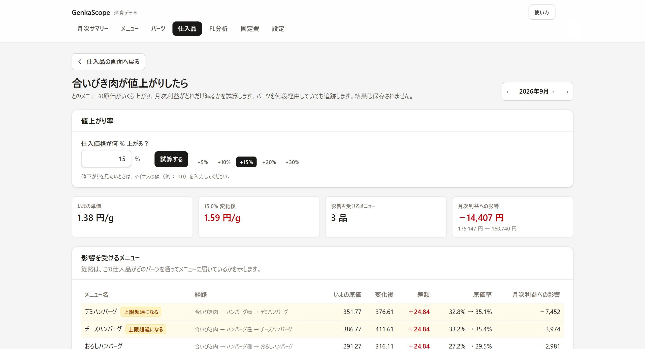Select the 仕入品 tab

(x=187, y=29)
